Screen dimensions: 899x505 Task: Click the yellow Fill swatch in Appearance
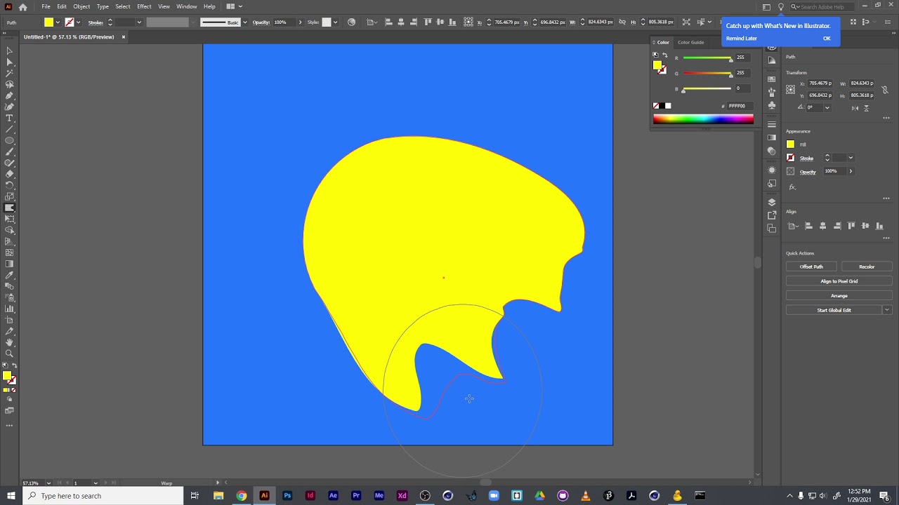tap(790, 144)
